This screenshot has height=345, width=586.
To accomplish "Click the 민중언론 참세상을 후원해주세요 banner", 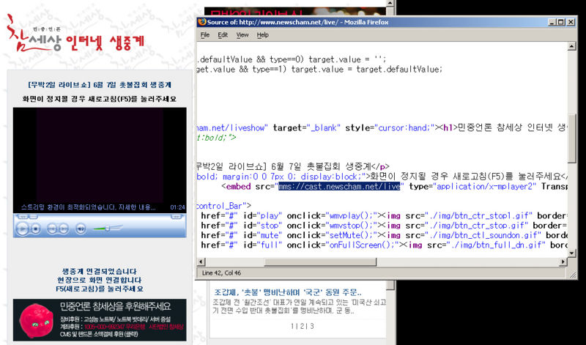I will 100,320.
